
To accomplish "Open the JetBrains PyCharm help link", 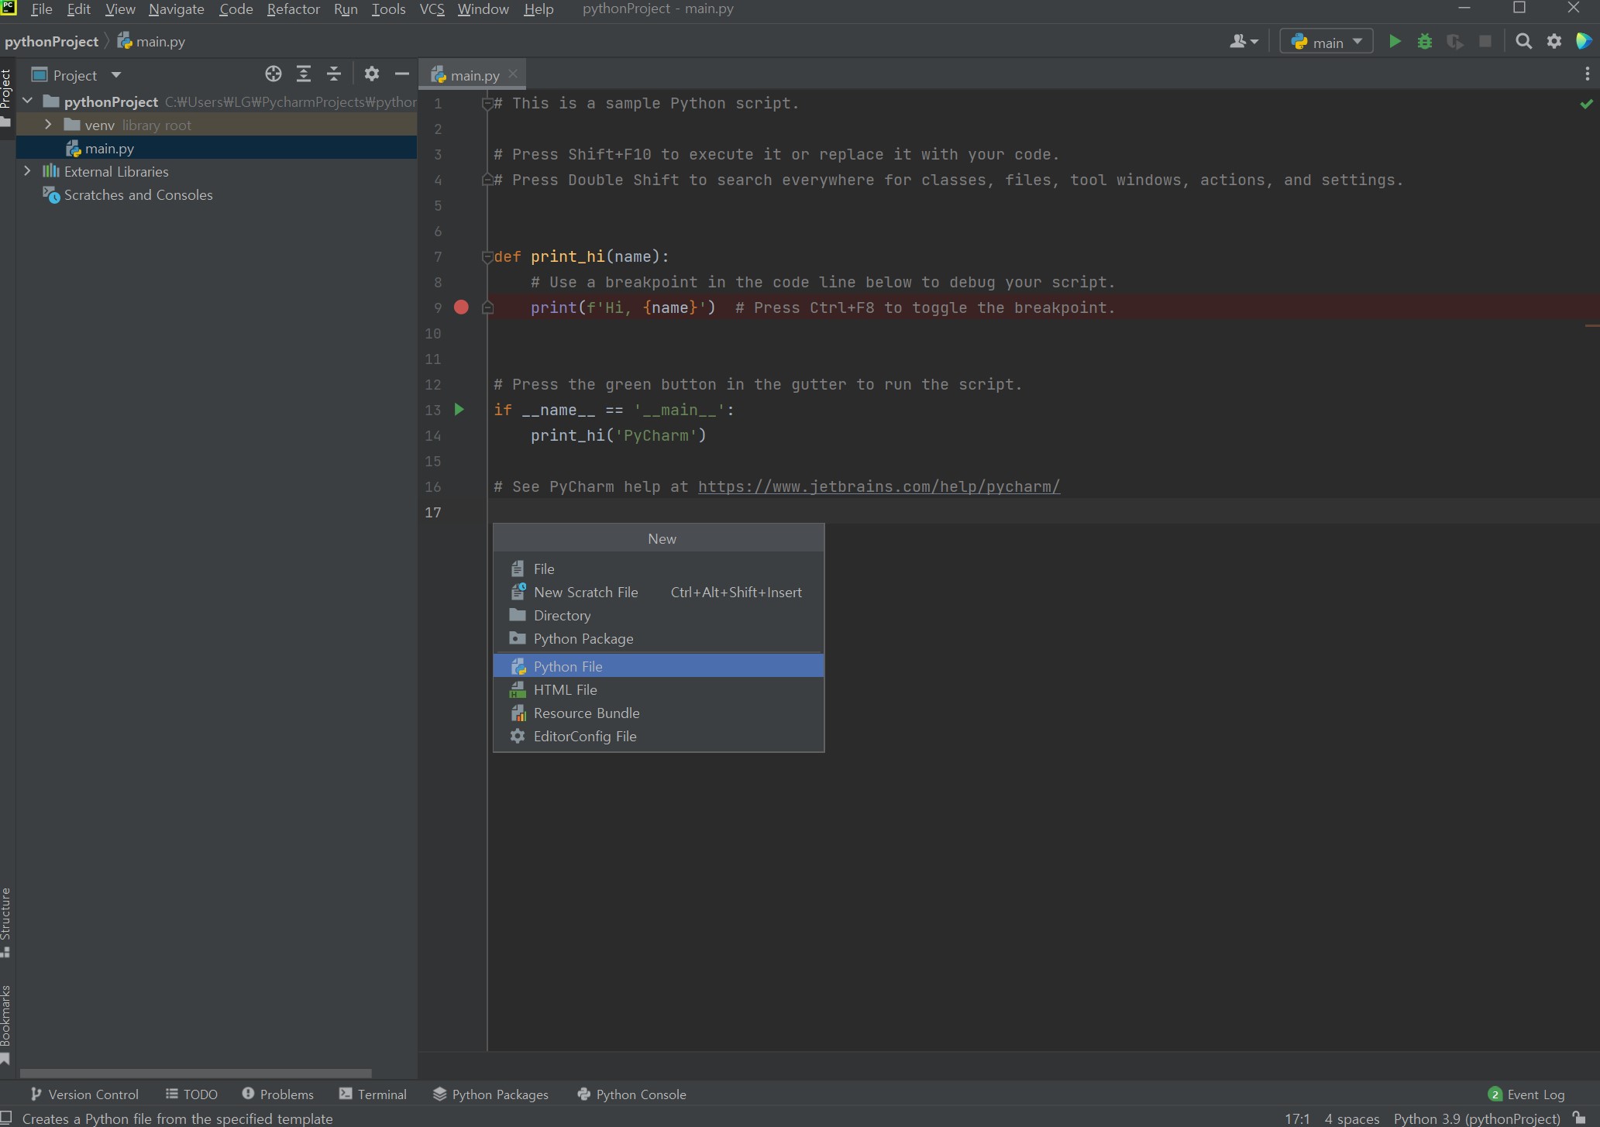I will pos(879,486).
